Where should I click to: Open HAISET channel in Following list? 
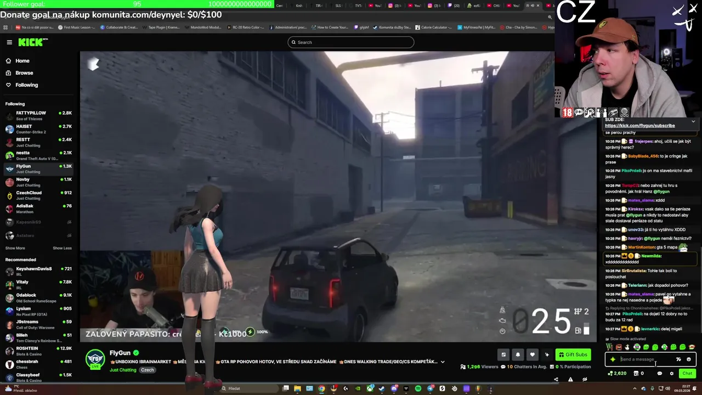[38, 129]
